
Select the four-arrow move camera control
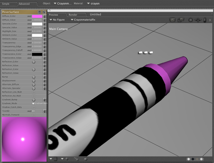(x=198, y=20)
